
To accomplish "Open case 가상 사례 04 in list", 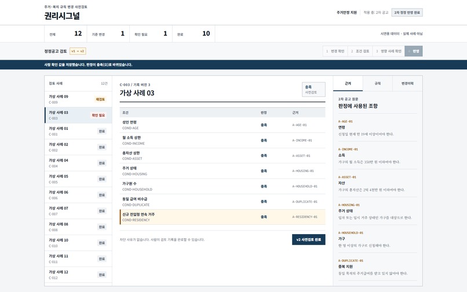I will [78, 163].
